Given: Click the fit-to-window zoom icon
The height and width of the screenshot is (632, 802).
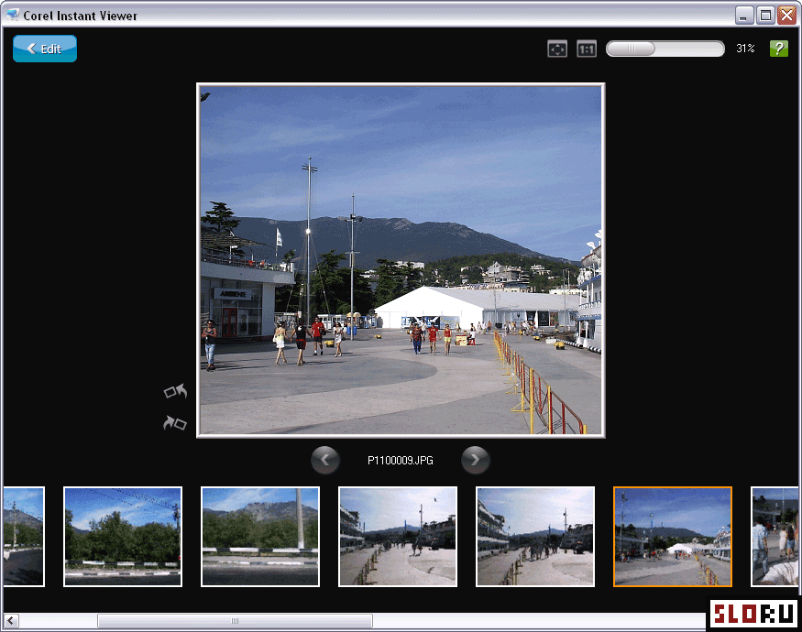Looking at the screenshot, I should pos(557,49).
